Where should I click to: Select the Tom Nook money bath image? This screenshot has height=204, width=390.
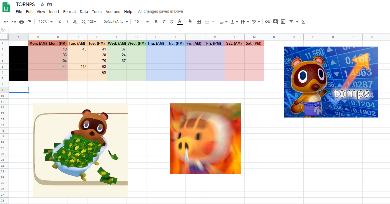pyautogui.click(x=80, y=150)
